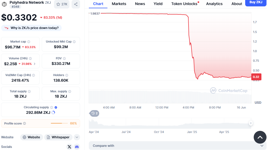Click the chart history events badge showing 2

point(94,113)
